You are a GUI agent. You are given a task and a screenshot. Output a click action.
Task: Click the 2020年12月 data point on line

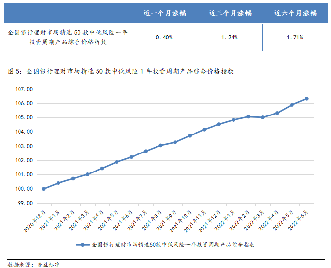pyautogui.click(x=44, y=189)
